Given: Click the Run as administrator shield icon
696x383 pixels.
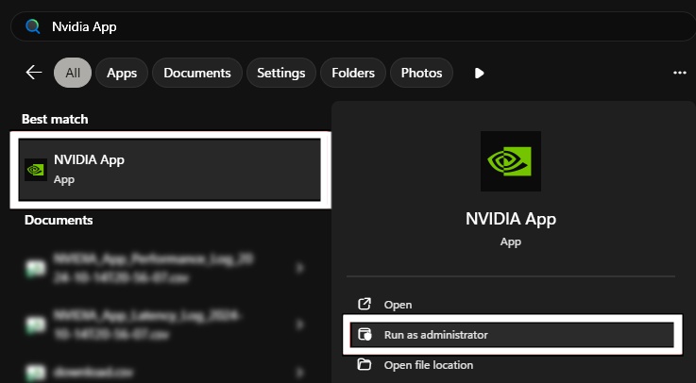Looking at the screenshot, I should tap(365, 335).
